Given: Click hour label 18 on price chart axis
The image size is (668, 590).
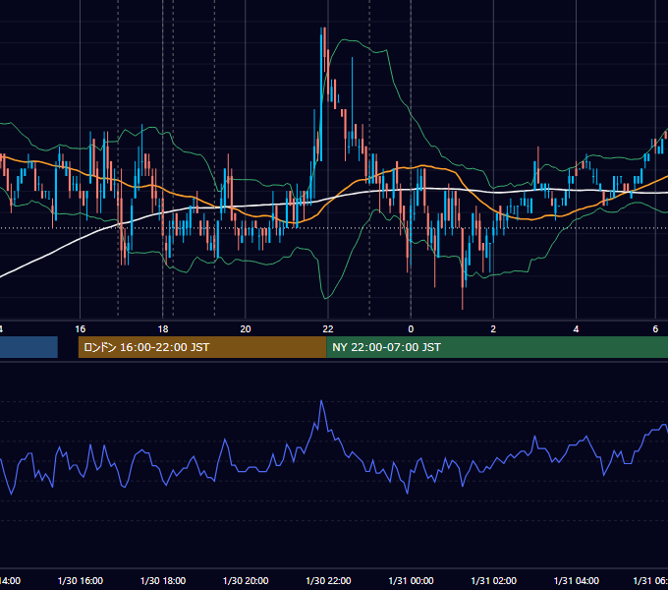Looking at the screenshot, I should pyautogui.click(x=163, y=329).
